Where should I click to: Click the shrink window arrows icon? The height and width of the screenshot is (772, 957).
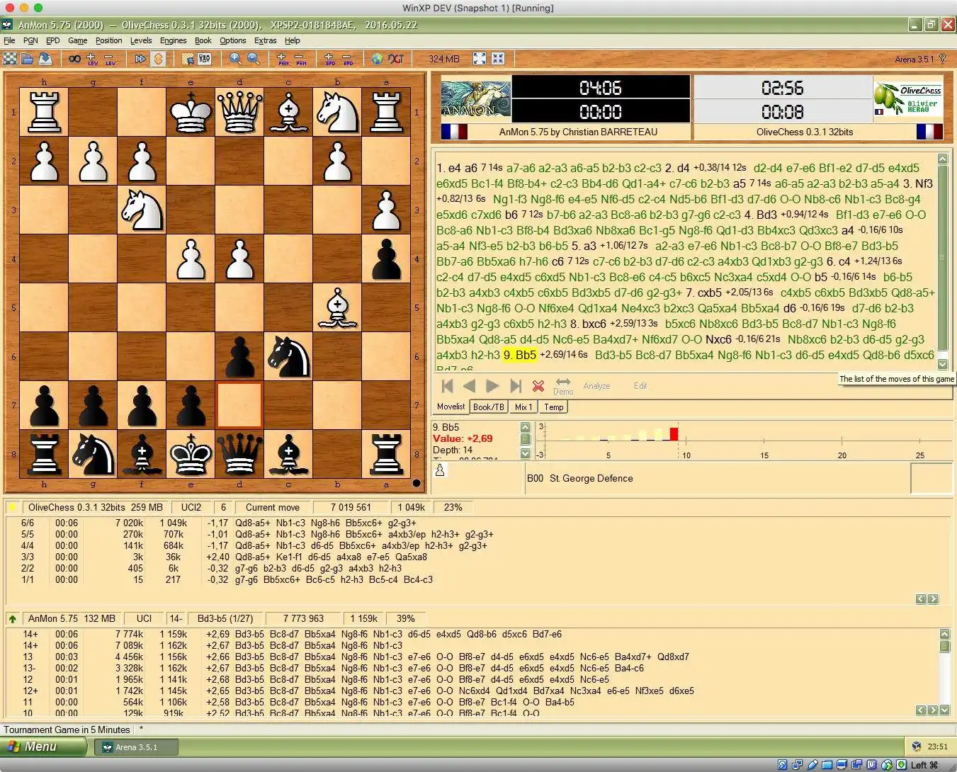pos(498,59)
